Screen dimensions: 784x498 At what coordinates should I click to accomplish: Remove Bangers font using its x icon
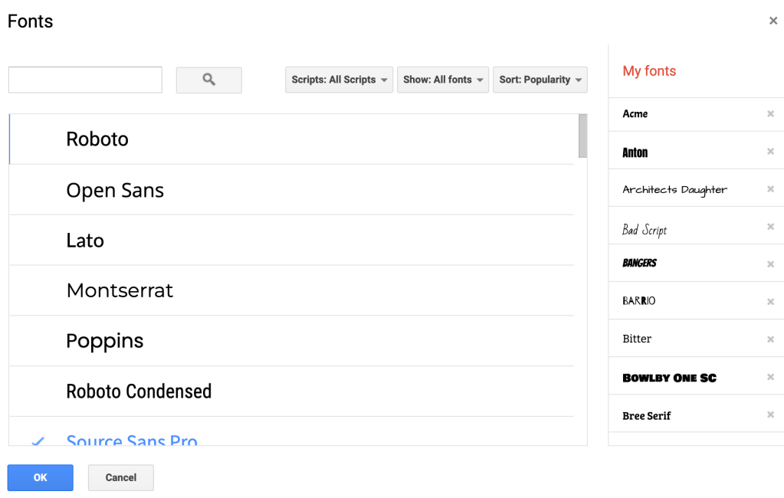770,264
